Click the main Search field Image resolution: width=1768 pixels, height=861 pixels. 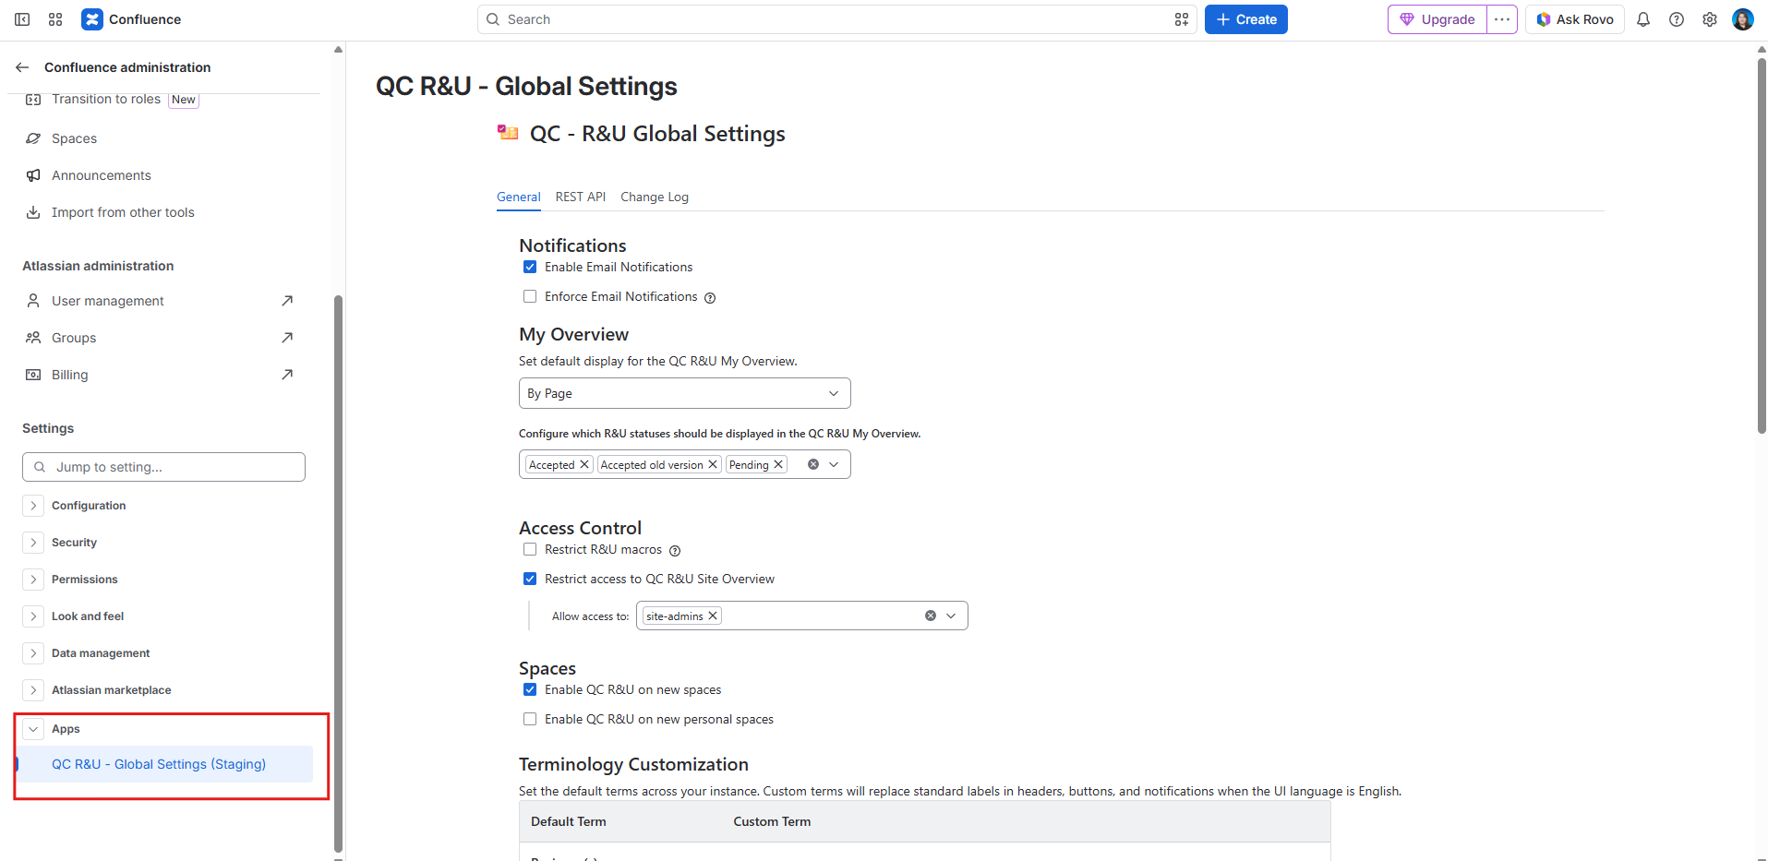[837, 19]
